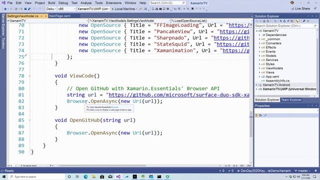
Task: Open notifications bell in status bar
Action: pos(315,170)
